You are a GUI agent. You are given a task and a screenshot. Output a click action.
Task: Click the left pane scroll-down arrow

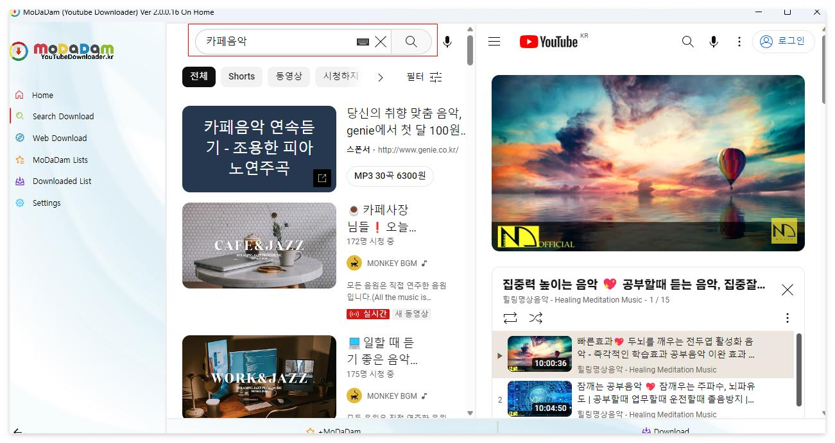pos(470,414)
